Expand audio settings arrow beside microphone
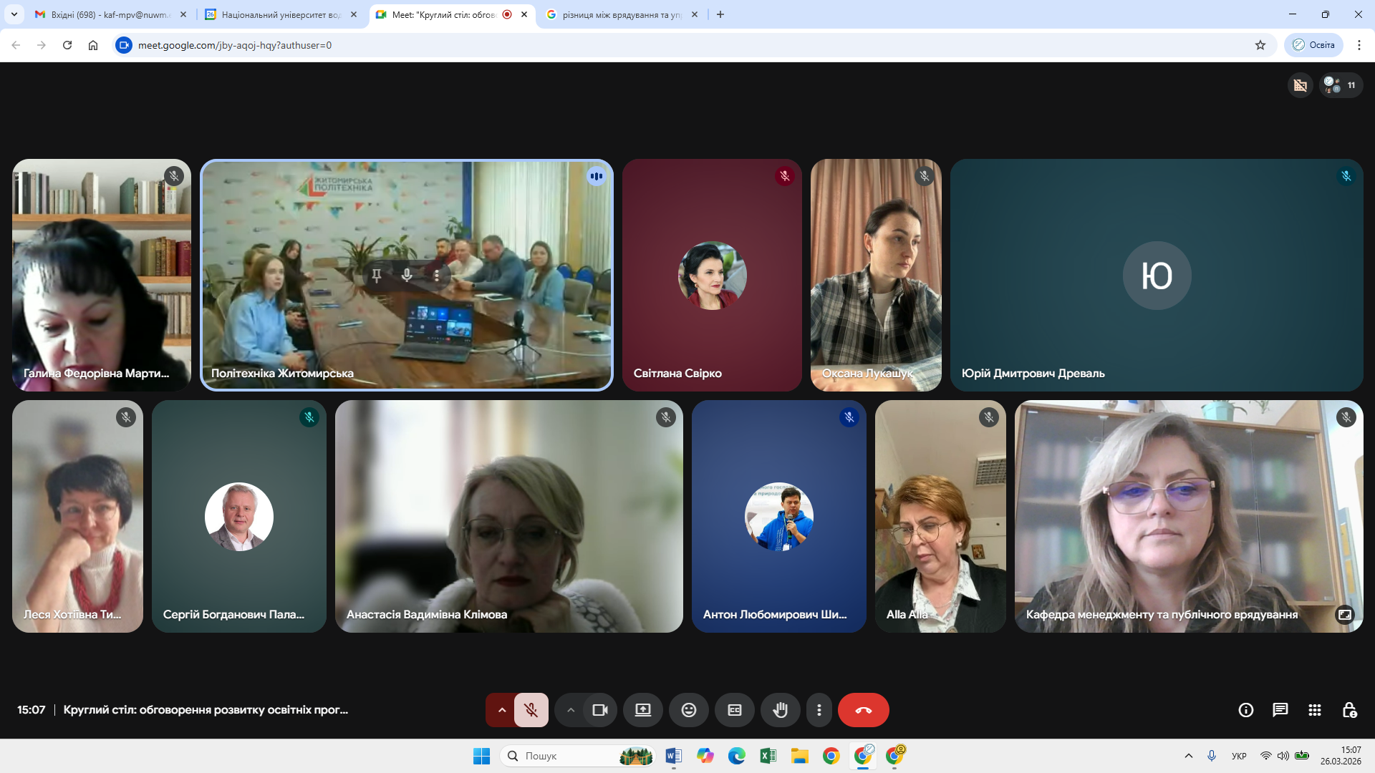This screenshot has height=773, width=1375. [x=502, y=710]
